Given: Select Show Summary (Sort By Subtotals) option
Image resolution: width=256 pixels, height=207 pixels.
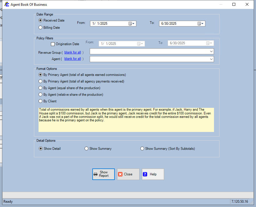Looking at the screenshot, I should tap(142, 149).
